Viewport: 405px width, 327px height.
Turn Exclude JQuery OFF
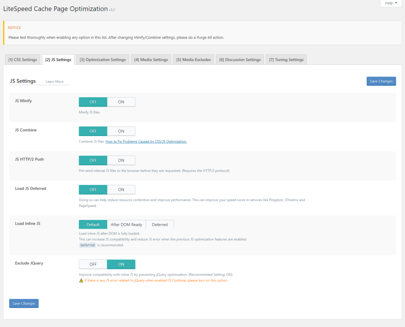coord(93,264)
